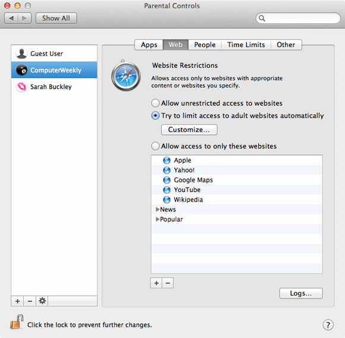Add a website with the plus below site list
The height and width of the screenshot is (338, 345).
156,283
